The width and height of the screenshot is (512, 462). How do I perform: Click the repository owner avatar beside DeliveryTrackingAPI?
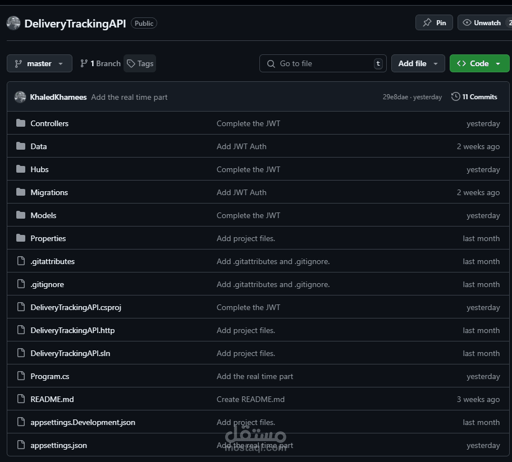[13, 23]
